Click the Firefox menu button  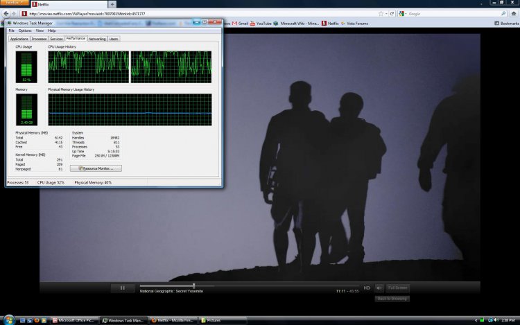pyautogui.click(x=15, y=2)
